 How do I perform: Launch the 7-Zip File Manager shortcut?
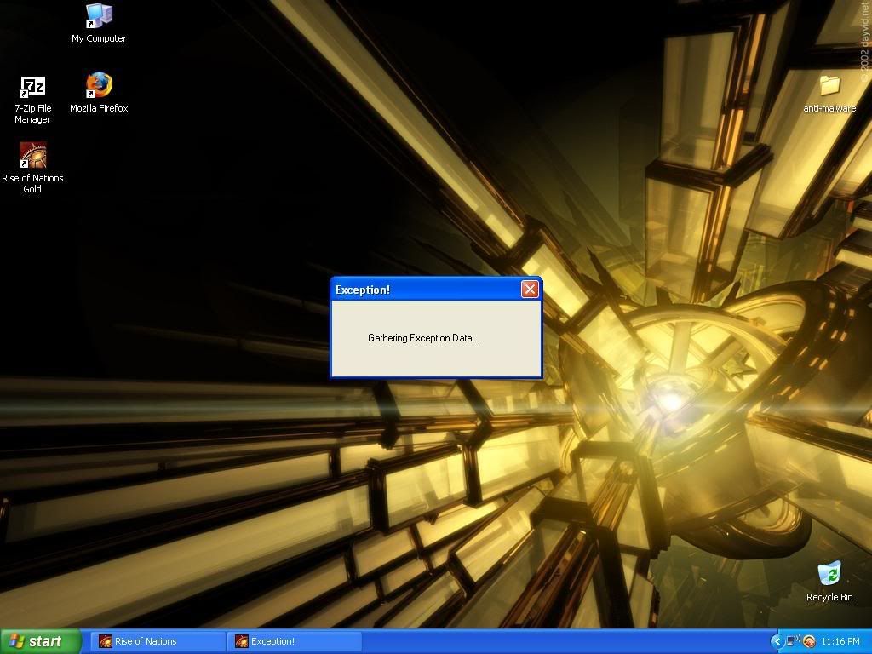coord(32,87)
